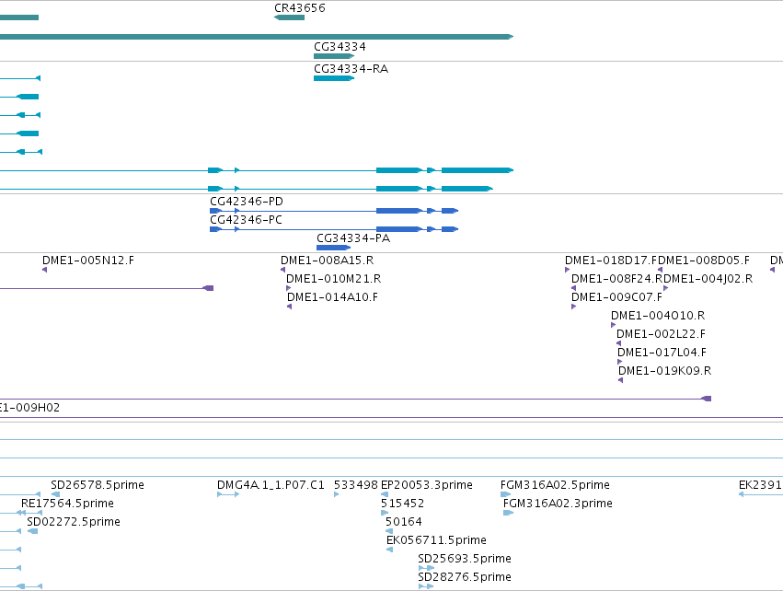Select the DME1-008A15.R marker
783x591 pixels.
point(283,270)
